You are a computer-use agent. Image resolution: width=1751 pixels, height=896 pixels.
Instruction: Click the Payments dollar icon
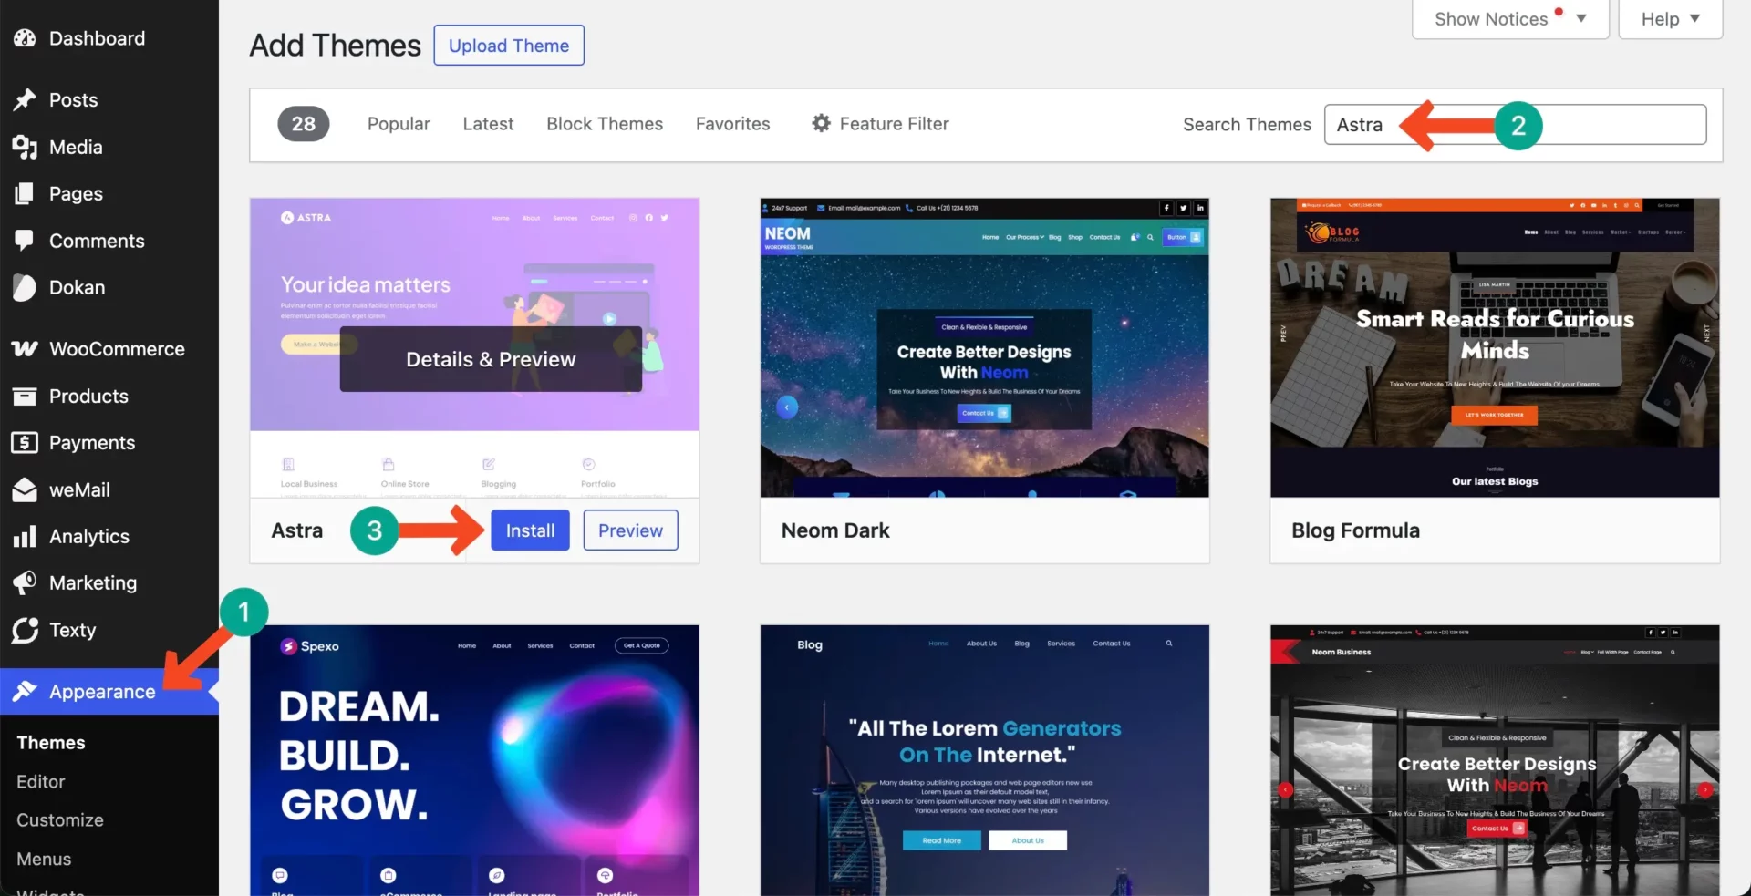click(x=25, y=442)
